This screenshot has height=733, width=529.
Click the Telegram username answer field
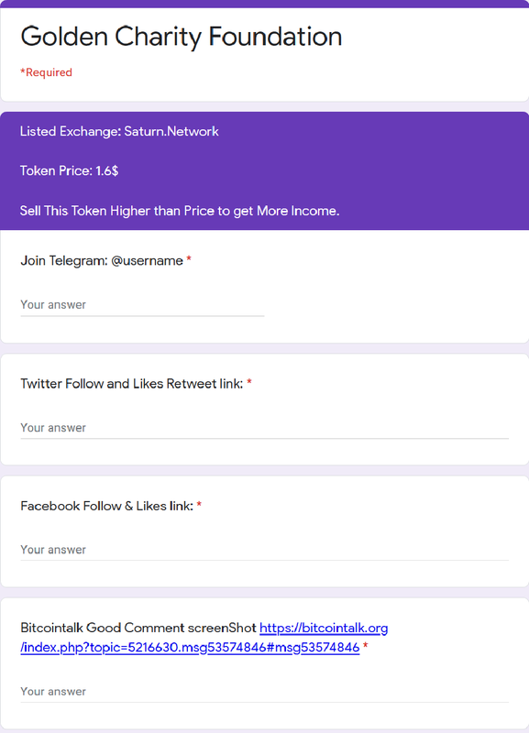coord(142,305)
